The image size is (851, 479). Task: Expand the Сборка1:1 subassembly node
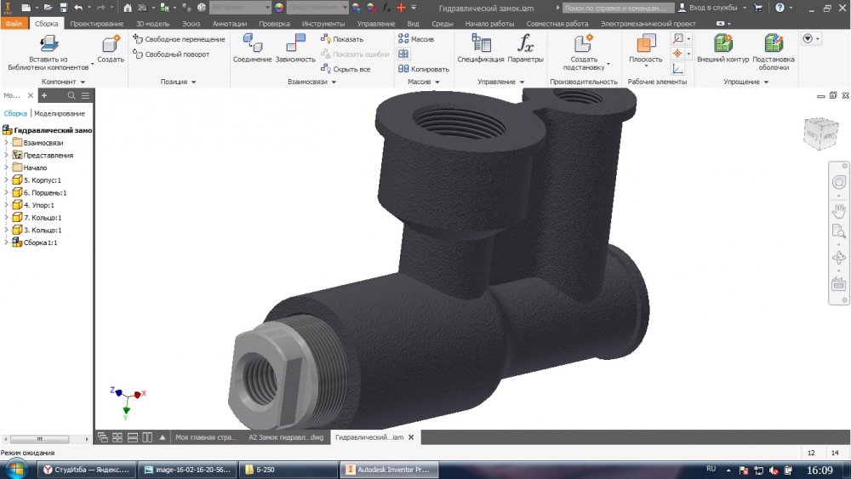click(x=7, y=242)
